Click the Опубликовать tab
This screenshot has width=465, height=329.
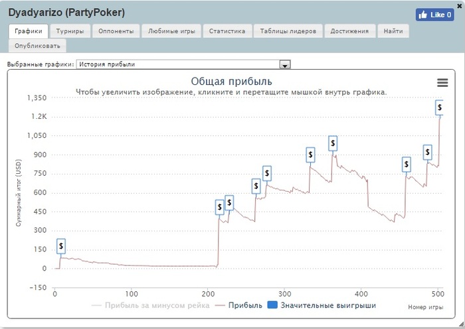point(37,46)
